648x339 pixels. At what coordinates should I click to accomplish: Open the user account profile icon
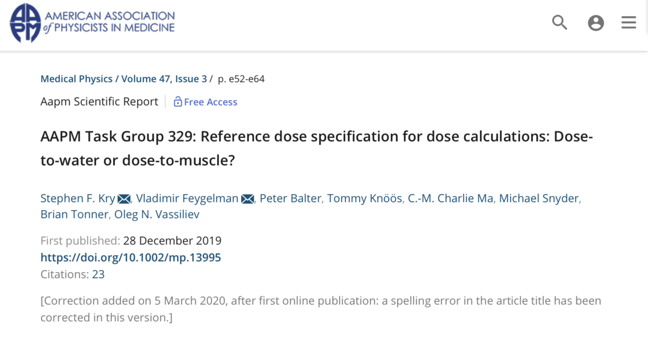point(596,22)
